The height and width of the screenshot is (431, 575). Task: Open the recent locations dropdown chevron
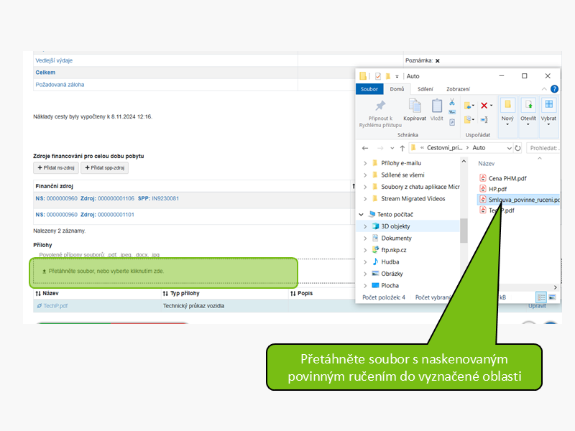pyautogui.click(x=392, y=148)
